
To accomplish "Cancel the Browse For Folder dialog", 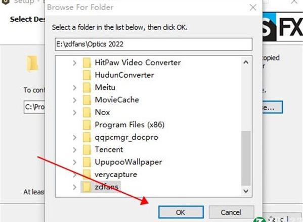I will click(x=231, y=212).
